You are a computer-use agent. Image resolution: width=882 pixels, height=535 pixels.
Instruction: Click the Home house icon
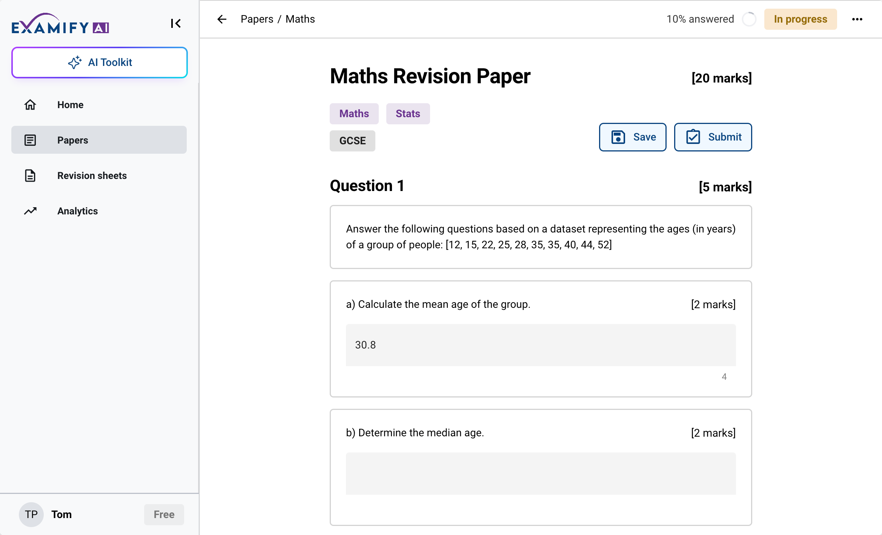30,105
